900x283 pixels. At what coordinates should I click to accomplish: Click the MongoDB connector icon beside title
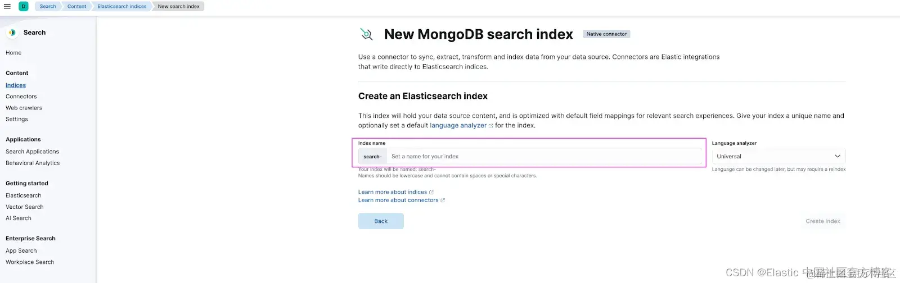367,34
